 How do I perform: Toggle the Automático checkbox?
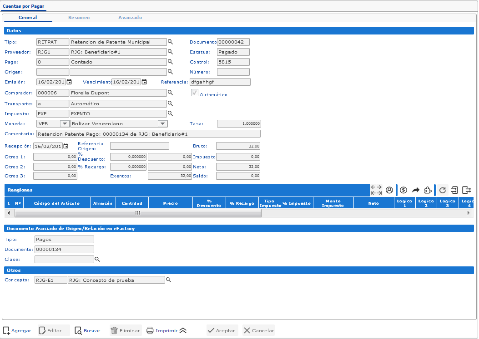195,93
